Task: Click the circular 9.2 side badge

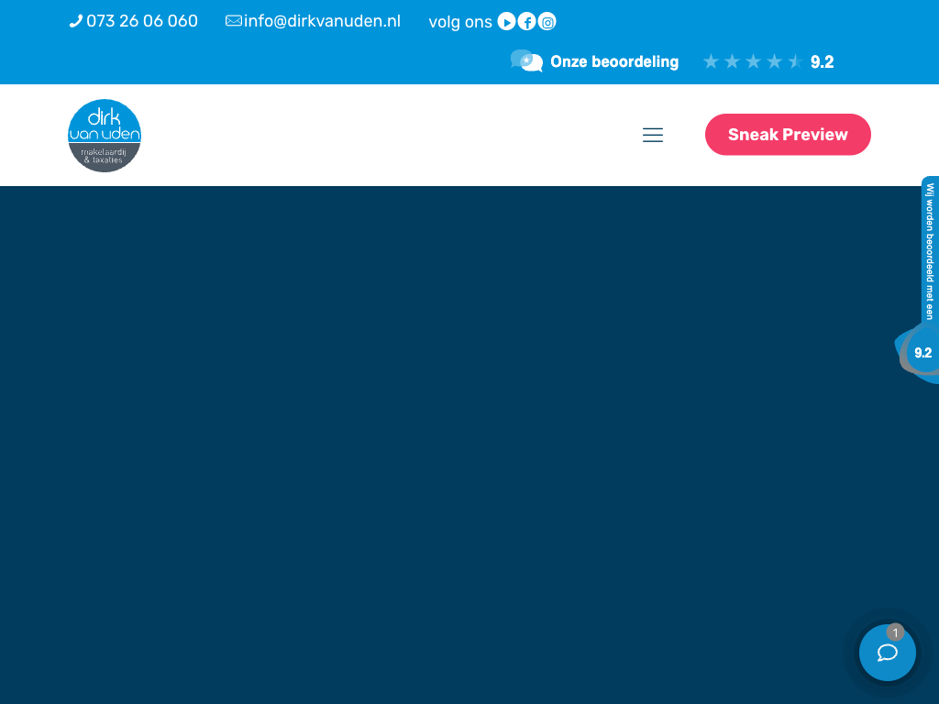Action: pyautogui.click(x=922, y=353)
